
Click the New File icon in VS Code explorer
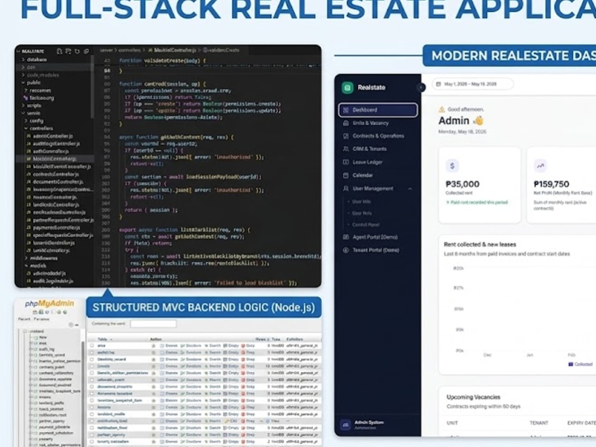pos(59,51)
